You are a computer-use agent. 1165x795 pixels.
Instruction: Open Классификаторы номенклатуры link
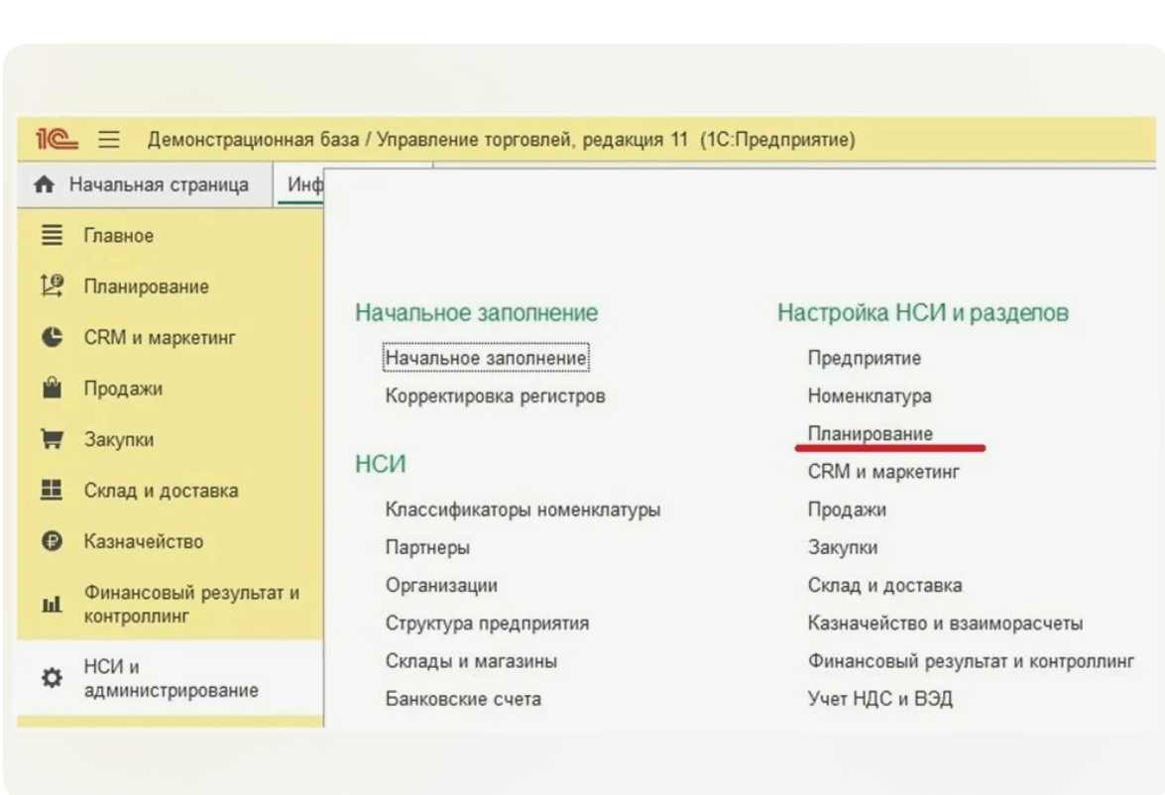pos(523,510)
